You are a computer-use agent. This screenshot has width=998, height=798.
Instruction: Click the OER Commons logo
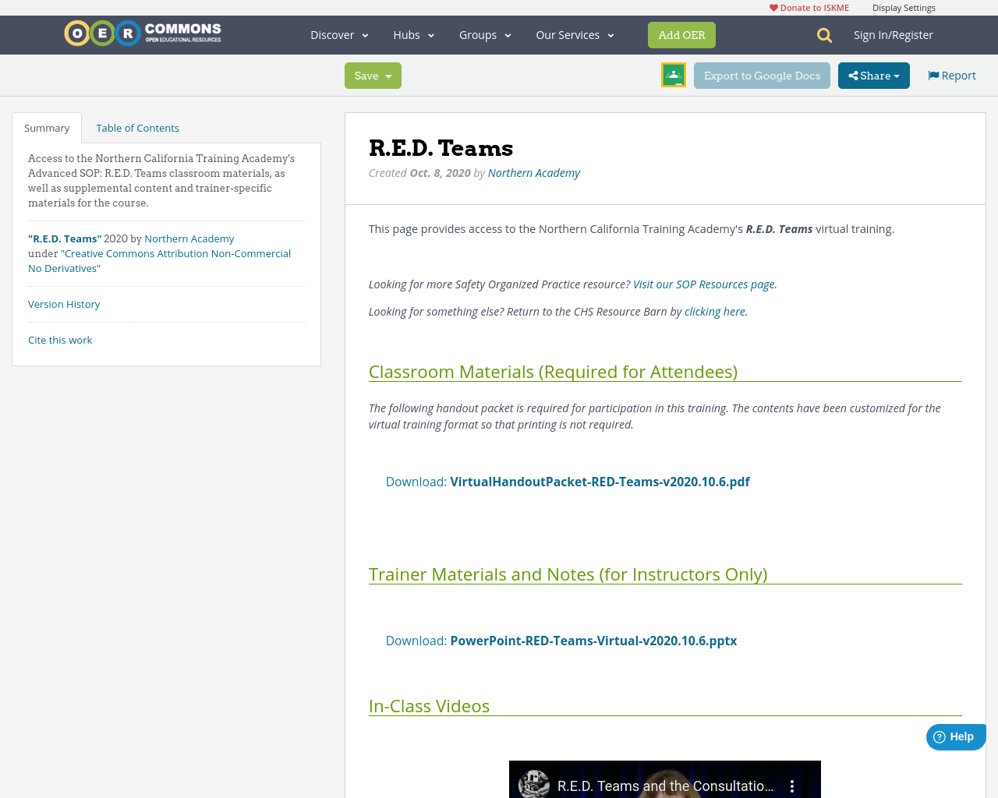[x=142, y=32]
